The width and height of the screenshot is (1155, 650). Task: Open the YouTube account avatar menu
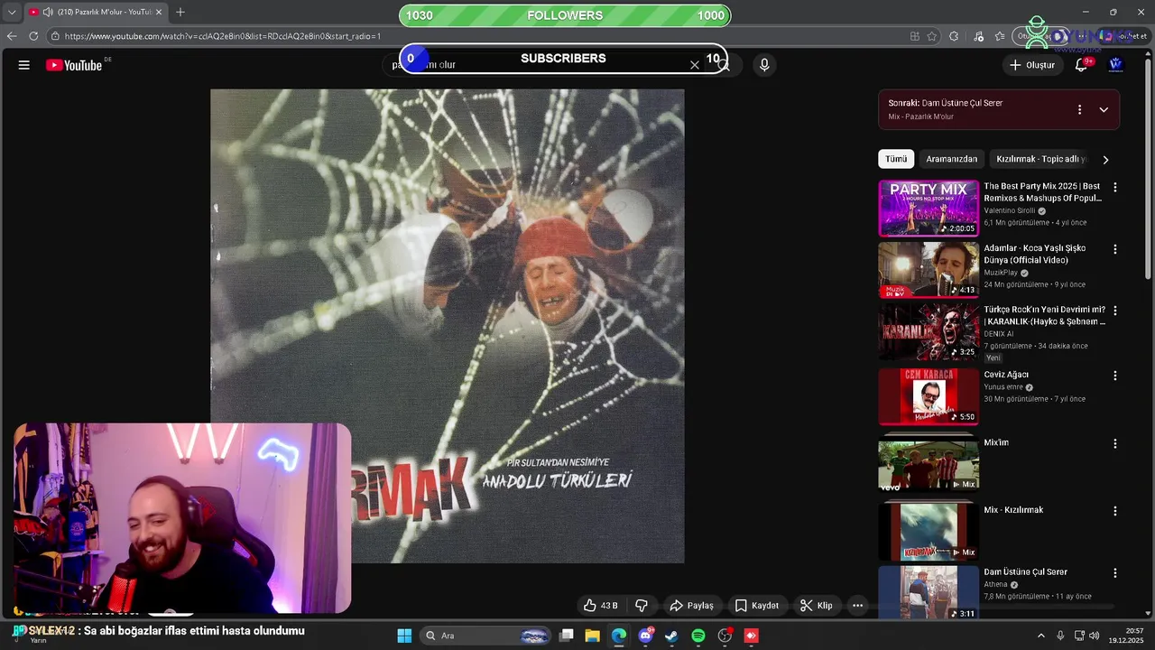click(x=1115, y=65)
